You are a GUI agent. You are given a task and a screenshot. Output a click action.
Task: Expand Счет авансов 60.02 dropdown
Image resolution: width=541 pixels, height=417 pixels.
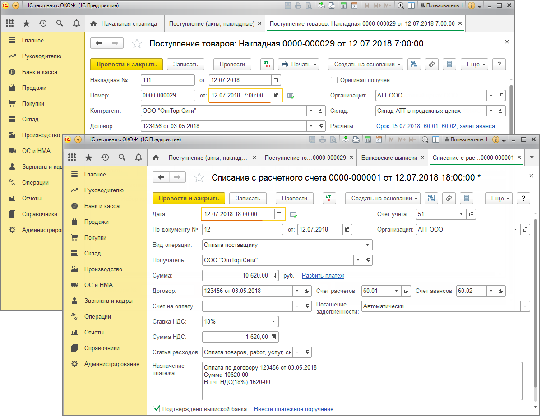pyautogui.click(x=491, y=291)
